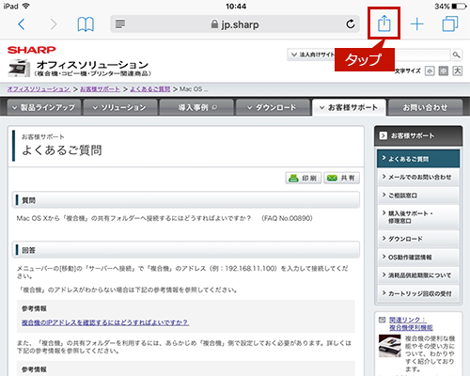Select large text size 大 button
Image resolution: width=470 pixels, height=376 pixels.
tap(458, 71)
